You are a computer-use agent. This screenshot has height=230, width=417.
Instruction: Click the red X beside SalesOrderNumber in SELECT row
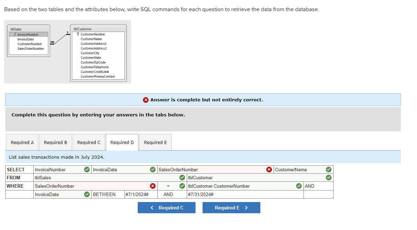[x=269, y=170]
